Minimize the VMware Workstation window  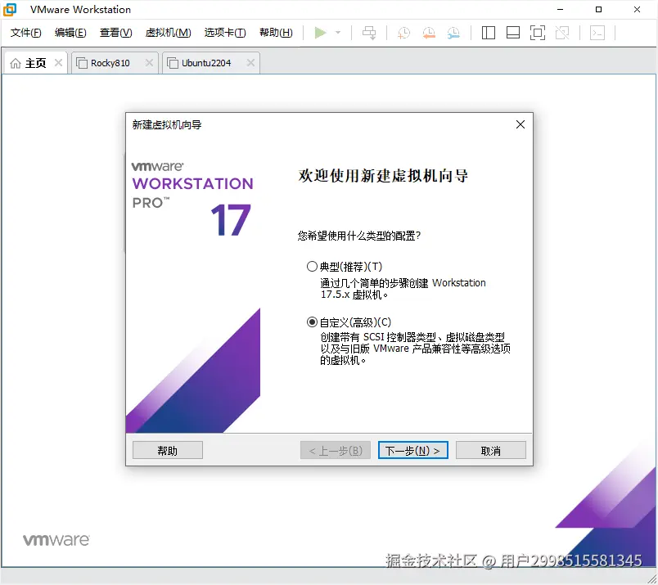(x=560, y=9)
